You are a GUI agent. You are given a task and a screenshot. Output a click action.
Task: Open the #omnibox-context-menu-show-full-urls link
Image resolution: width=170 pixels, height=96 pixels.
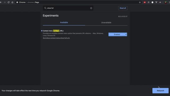pyautogui.click(x=56, y=38)
